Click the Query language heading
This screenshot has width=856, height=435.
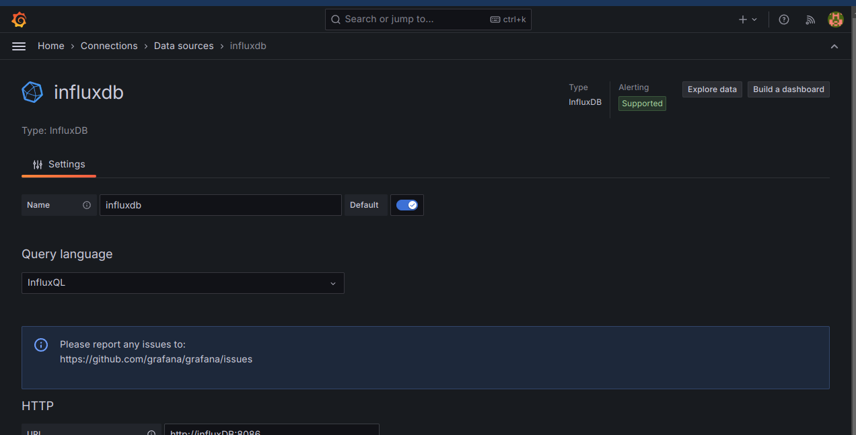pos(67,254)
